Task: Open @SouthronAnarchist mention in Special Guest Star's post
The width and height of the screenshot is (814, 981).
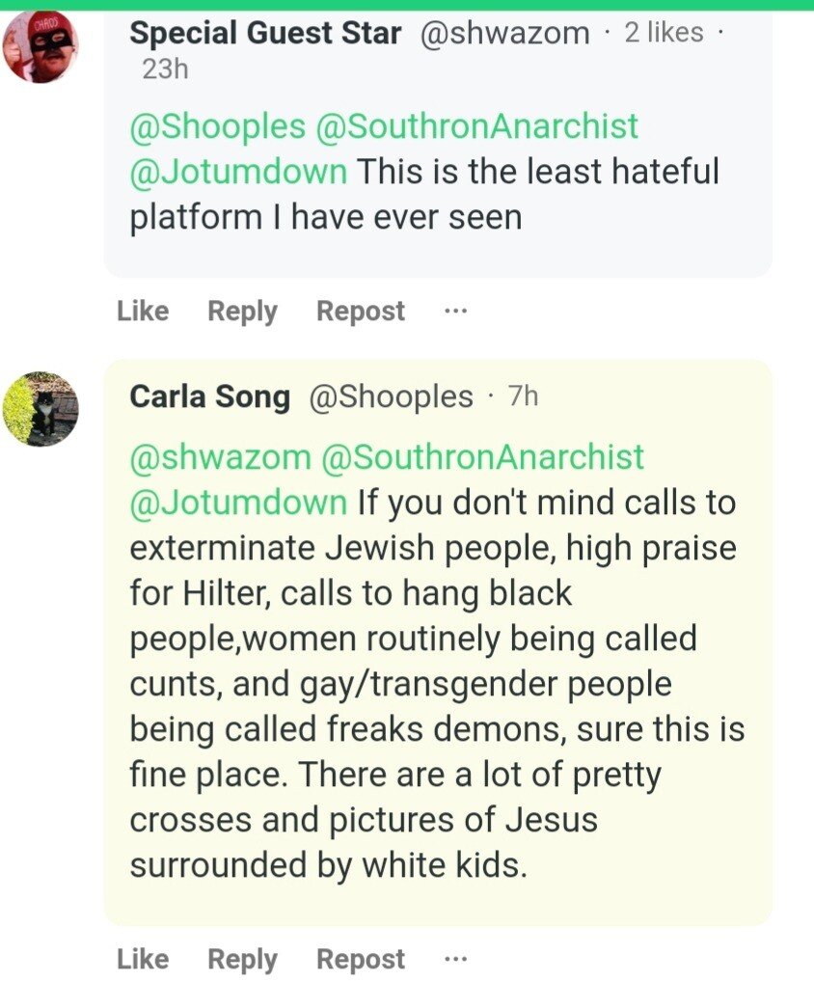Action: pos(477,126)
